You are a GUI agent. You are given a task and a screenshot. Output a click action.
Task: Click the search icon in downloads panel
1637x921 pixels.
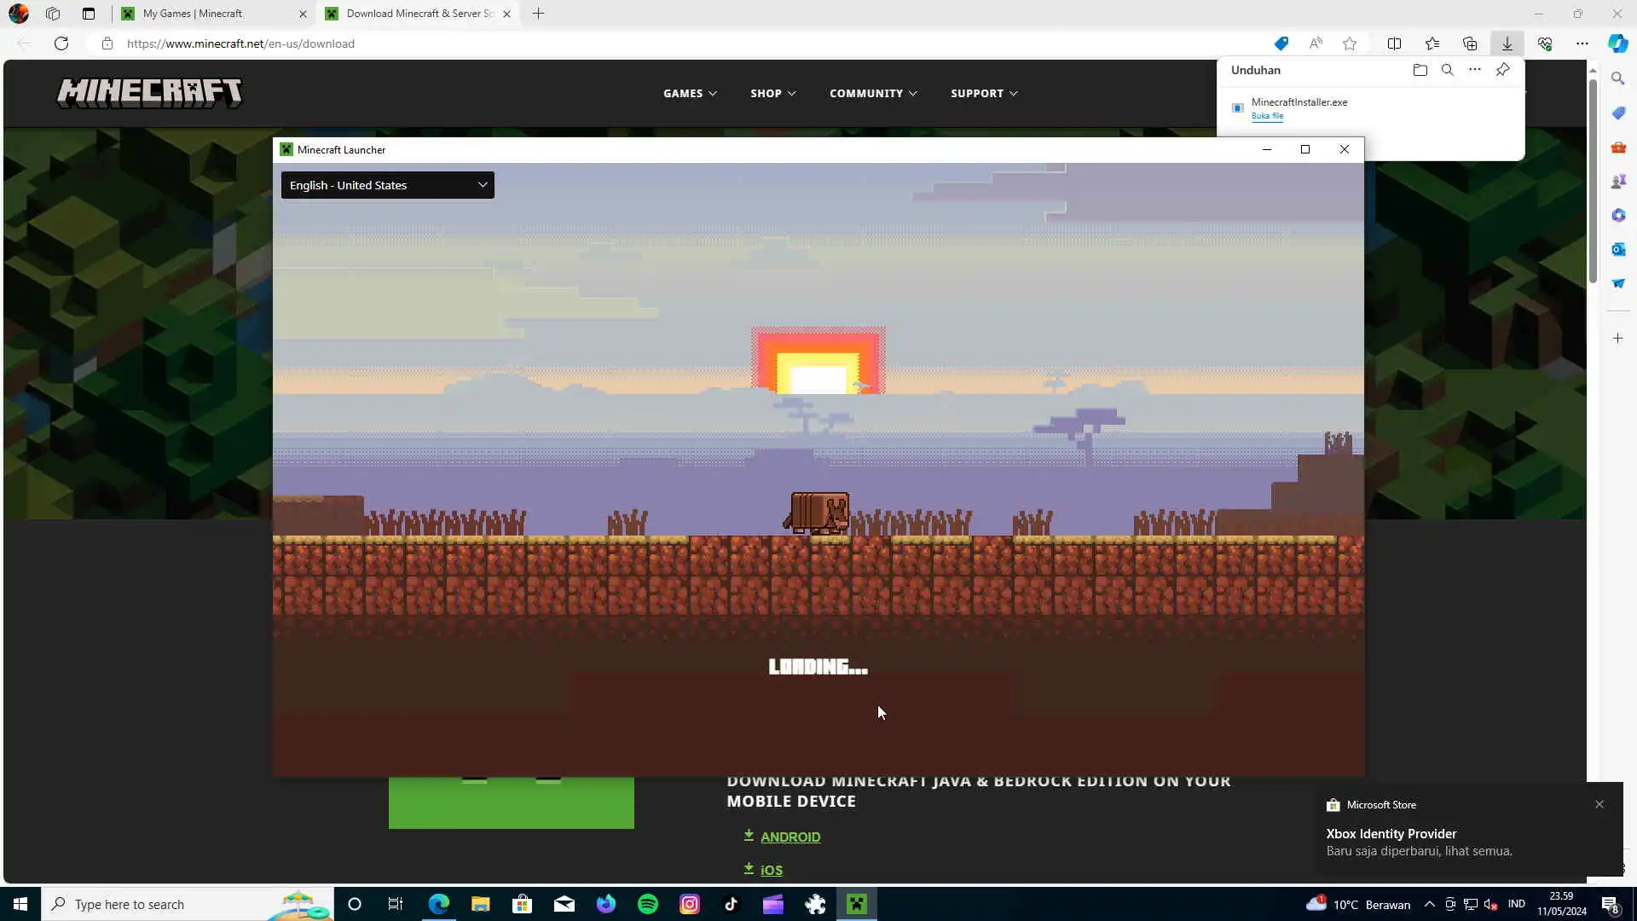click(x=1447, y=70)
